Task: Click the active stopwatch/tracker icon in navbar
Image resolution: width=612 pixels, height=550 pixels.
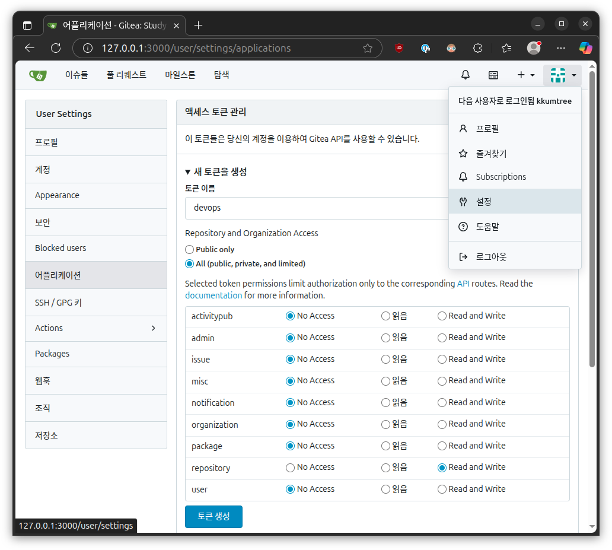Action: (493, 75)
